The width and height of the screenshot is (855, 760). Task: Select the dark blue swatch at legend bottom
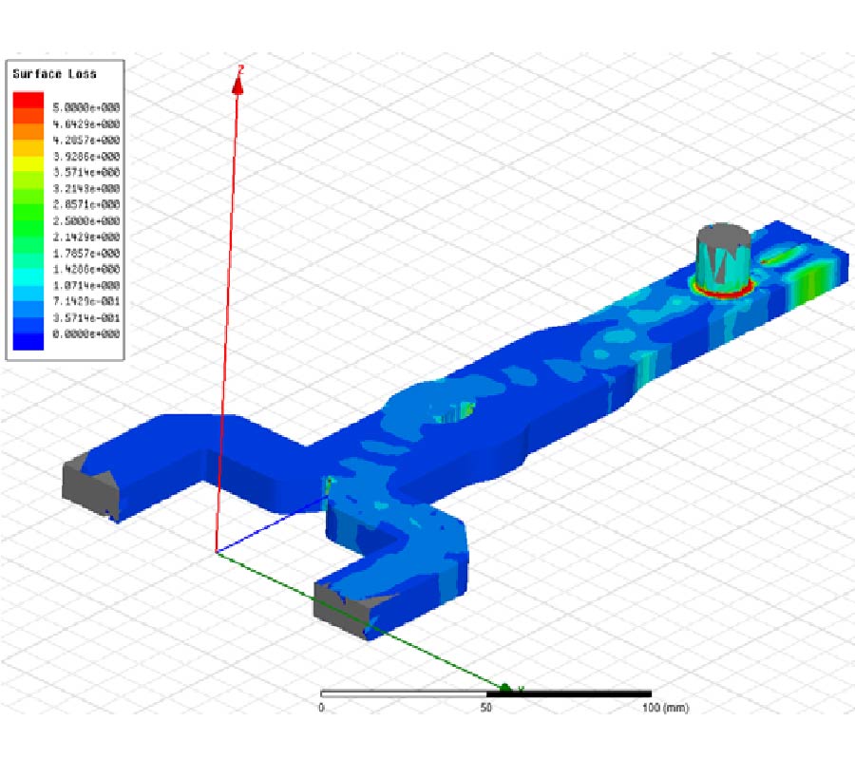pos(28,340)
